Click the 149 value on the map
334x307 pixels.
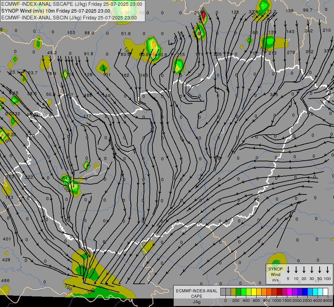coord(107,96)
